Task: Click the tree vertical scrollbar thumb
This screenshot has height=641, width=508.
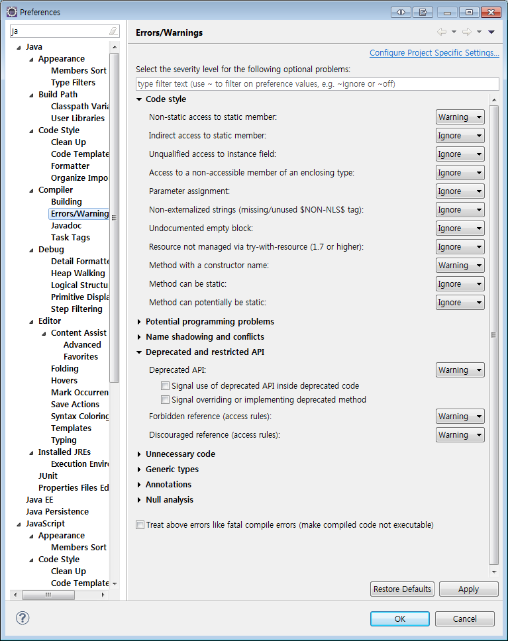Action: (114, 217)
